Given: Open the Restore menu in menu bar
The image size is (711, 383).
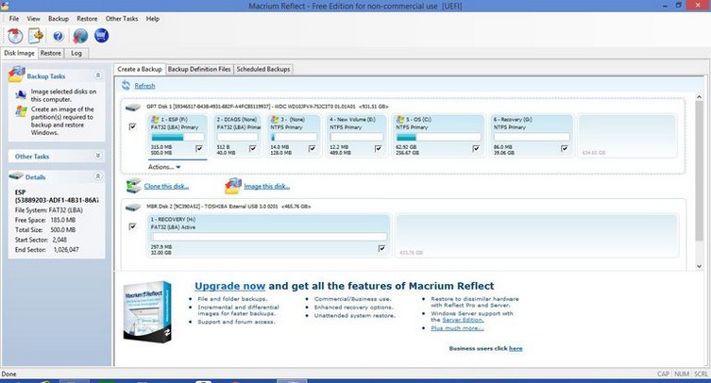Looking at the screenshot, I should point(87,19).
